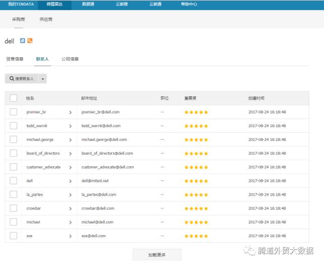Click the star rating for customer_advocate
Screen dimensions: 324x265
coord(196,167)
